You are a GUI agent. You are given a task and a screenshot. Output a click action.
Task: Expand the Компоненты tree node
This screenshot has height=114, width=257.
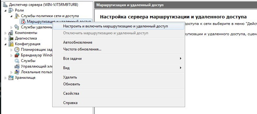(x=5, y=33)
